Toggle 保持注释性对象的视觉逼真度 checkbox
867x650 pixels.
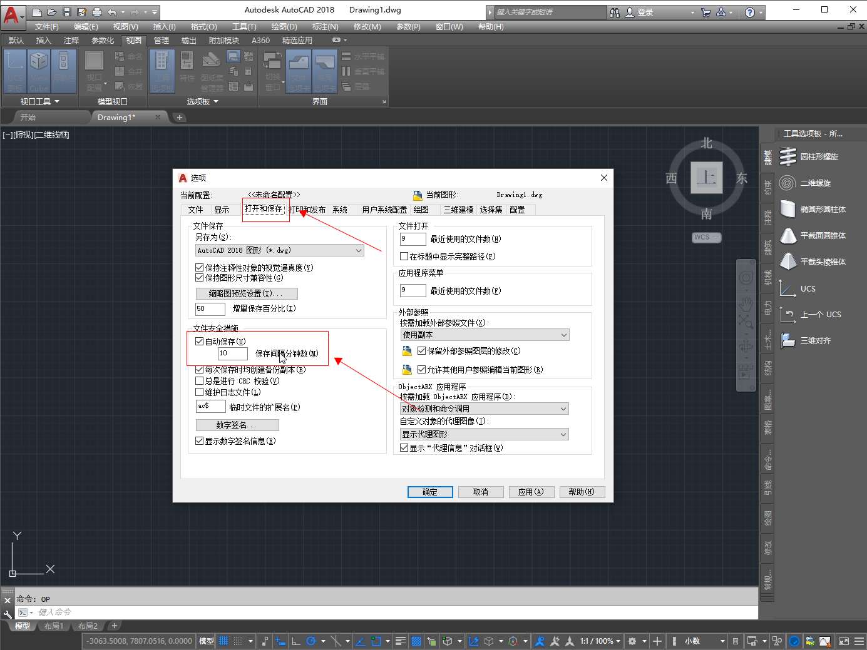pyautogui.click(x=200, y=268)
